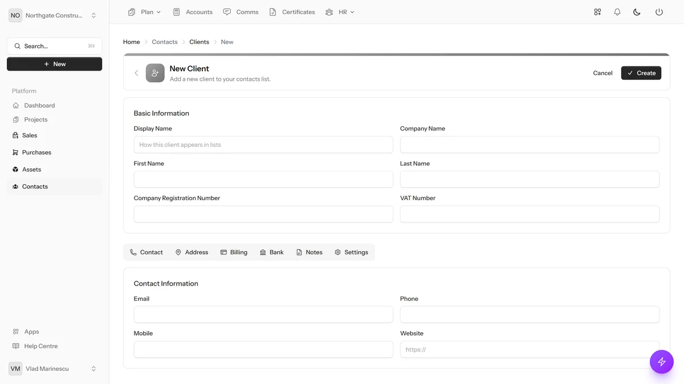
Task: Click the VM user avatar
Action: (15, 369)
